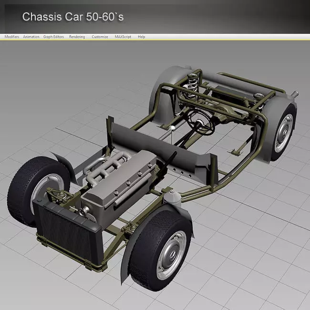This screenshot has height=310, width=310.
Task: Click the "Chassis Car 50-60`s" title text
Action: point(73,17)
